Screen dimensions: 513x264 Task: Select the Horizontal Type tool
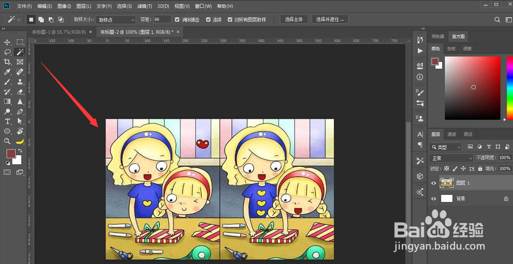point(7,121)
